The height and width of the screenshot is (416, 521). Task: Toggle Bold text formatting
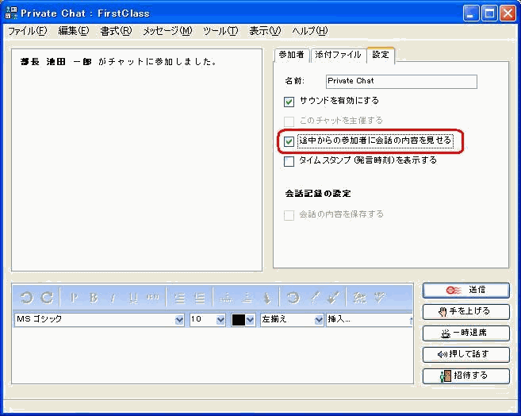point(94,298)
